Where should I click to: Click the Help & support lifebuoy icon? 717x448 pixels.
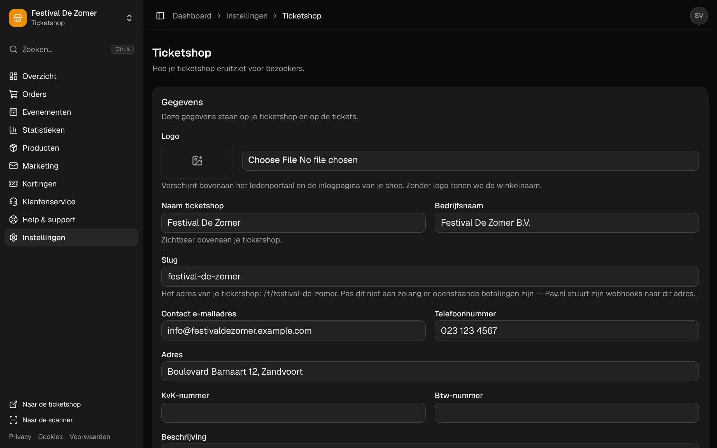[13, 220]
